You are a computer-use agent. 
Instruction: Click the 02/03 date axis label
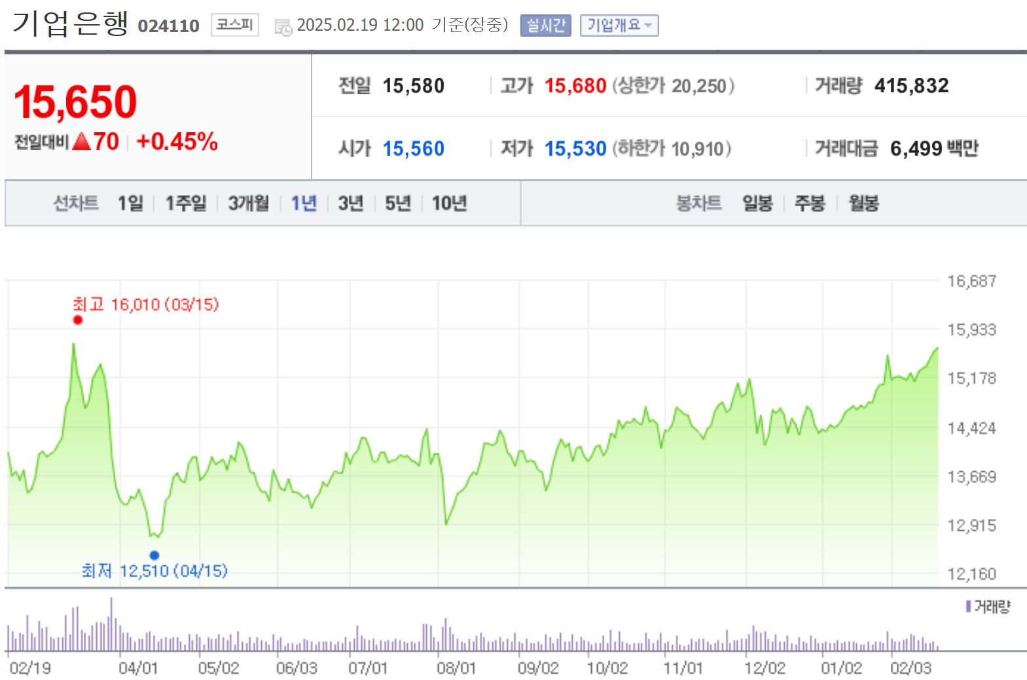click(910, 668)
